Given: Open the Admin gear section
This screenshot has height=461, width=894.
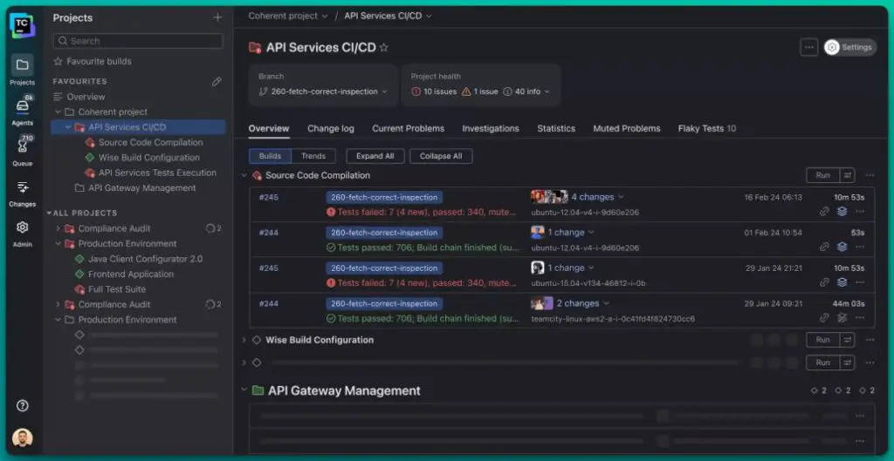Looking at the screenshot, I should coord(22,233).
